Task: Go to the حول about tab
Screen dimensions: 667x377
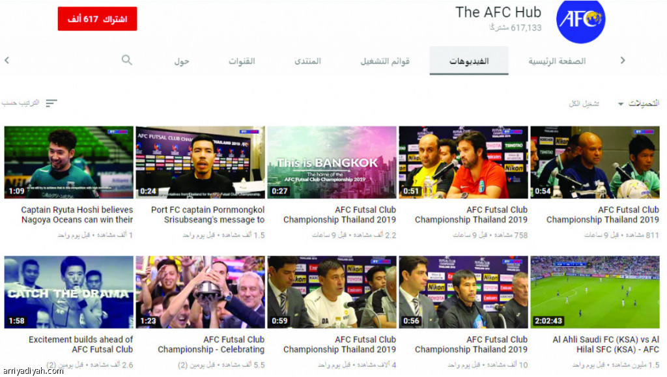Action: pos(182,61)
